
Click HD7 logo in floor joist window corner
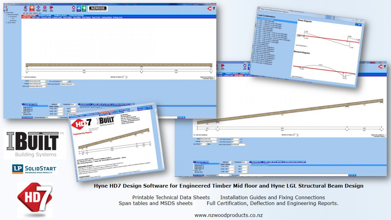point(211,8)
